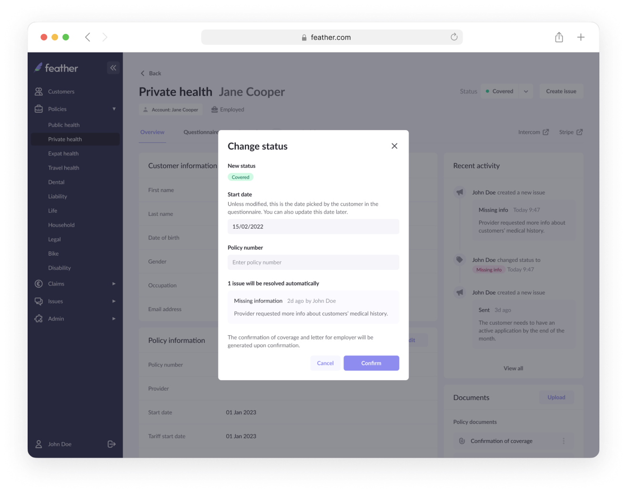Select Private health in sidebar
Image resolution: width=627 pixels, height=492 pixels.
click(75, 139)
